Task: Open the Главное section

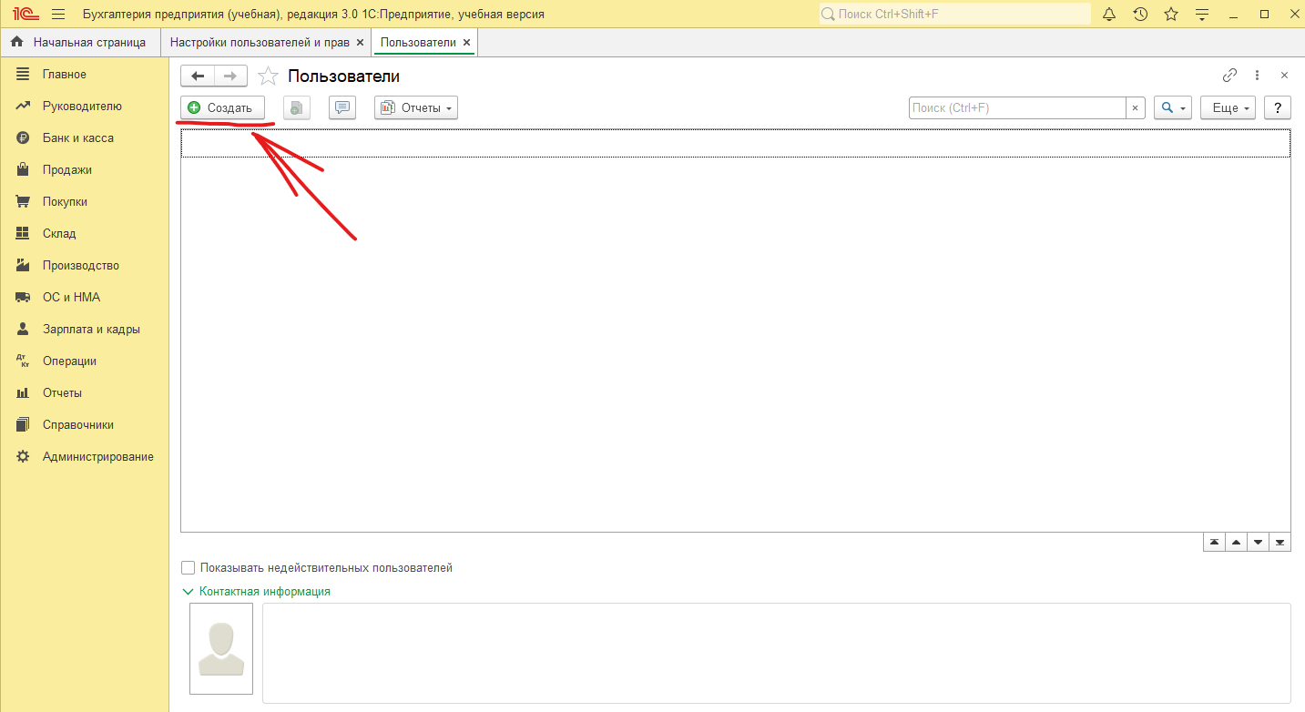Action: [65, 74]
